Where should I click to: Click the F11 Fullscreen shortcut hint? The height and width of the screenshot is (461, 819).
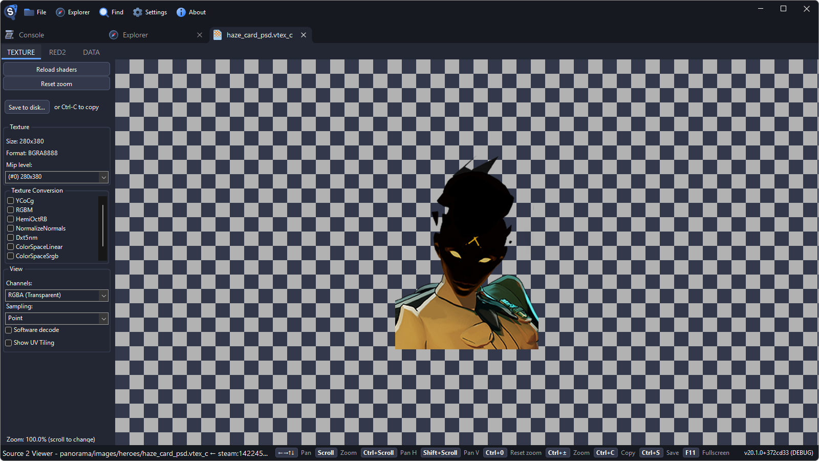coord(706,453)
